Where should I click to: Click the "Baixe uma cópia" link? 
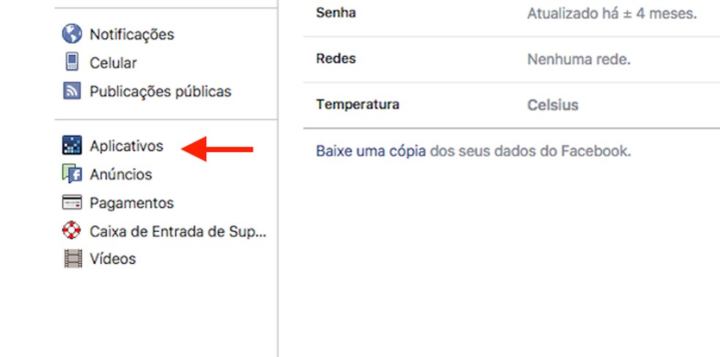[371, 151]
